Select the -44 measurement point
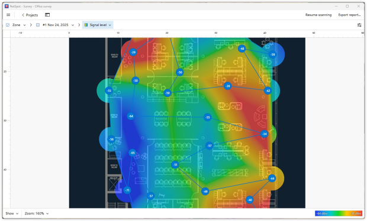This screenshot has width=367, height=221. point(272,178)
